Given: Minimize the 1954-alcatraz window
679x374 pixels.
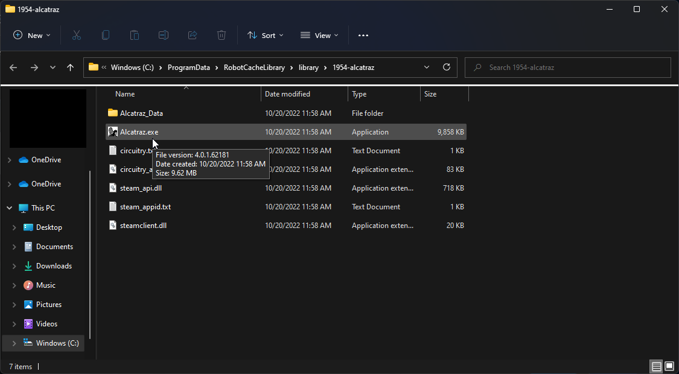Looking at the screenshot, I should [608, 9].
